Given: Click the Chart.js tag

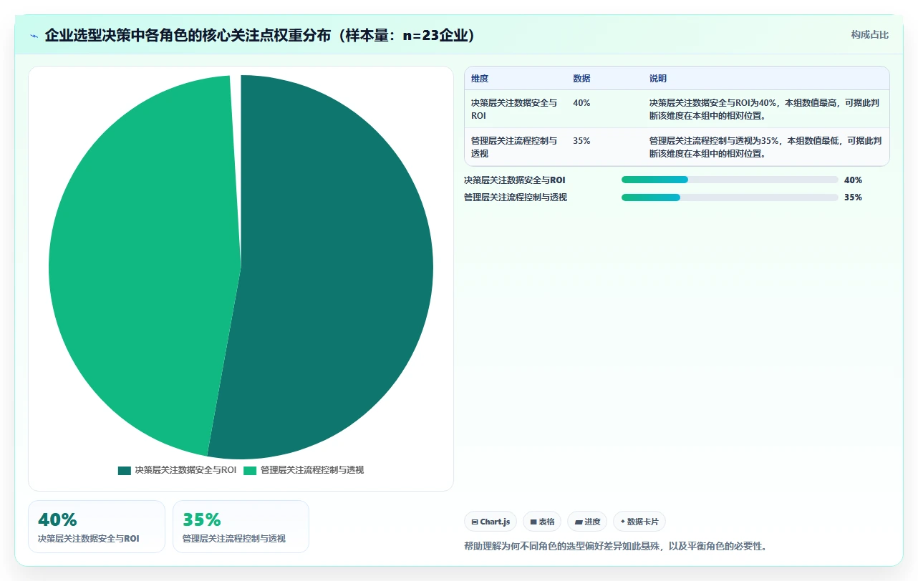Looking at the screenshot, I should click(x=491, y=522).
